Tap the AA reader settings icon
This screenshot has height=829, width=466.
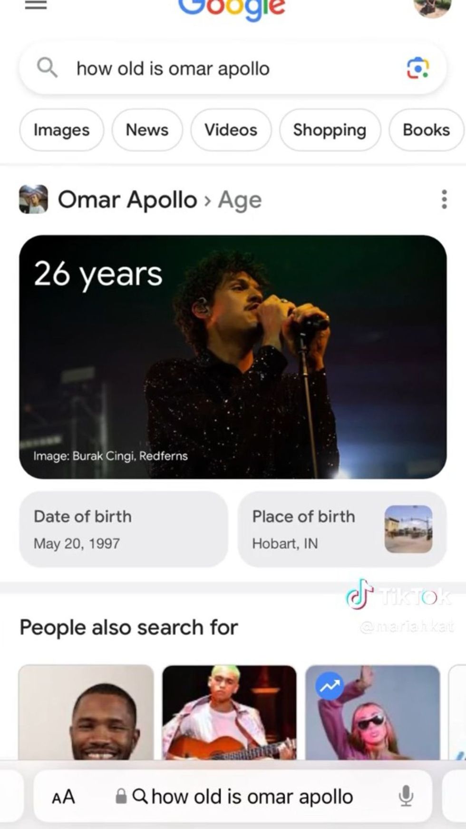click(x=63, y=796)
